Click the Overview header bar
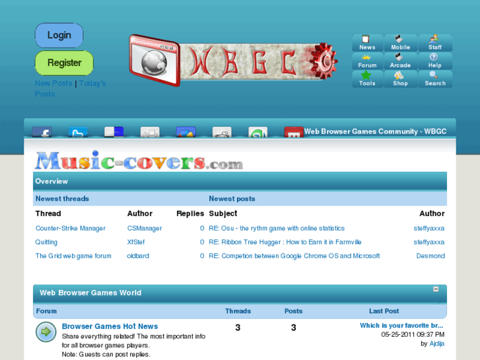The image size is (480, 360). pyautogui.click(x=240, y=181)
